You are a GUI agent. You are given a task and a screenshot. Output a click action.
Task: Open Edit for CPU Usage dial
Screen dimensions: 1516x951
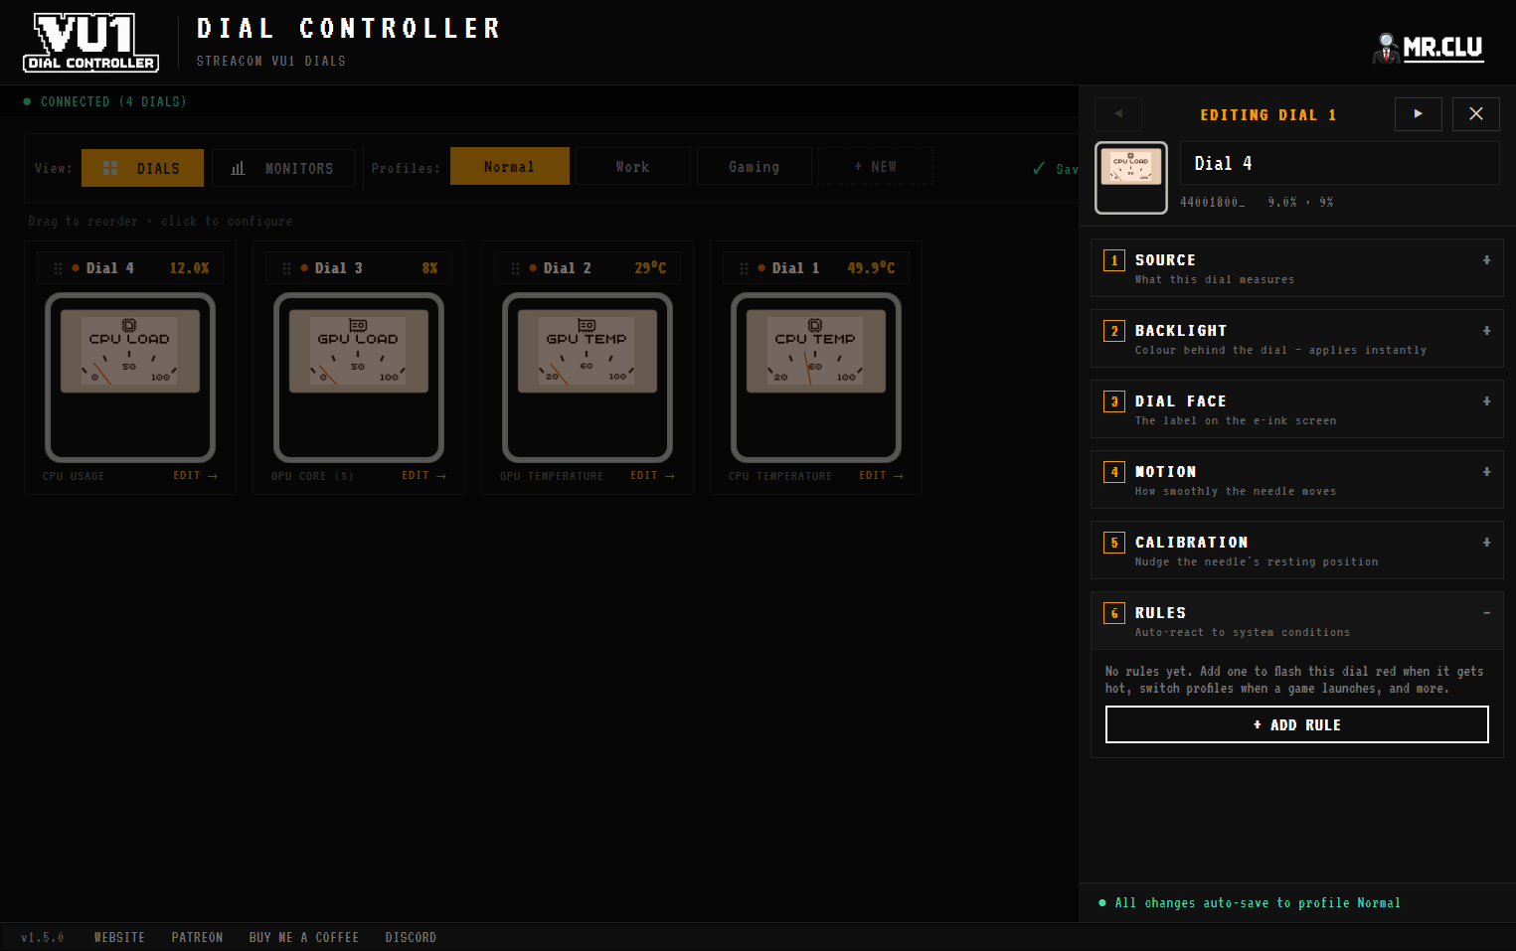click(195, 476)
